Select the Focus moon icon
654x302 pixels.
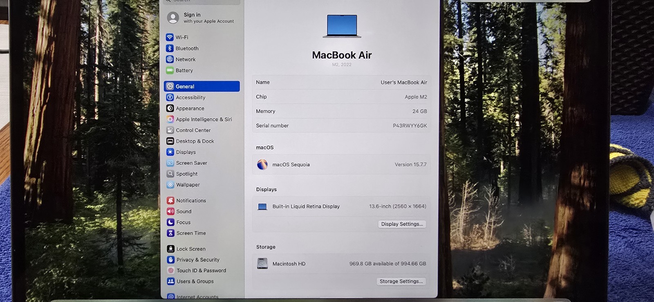click(170, 222)
